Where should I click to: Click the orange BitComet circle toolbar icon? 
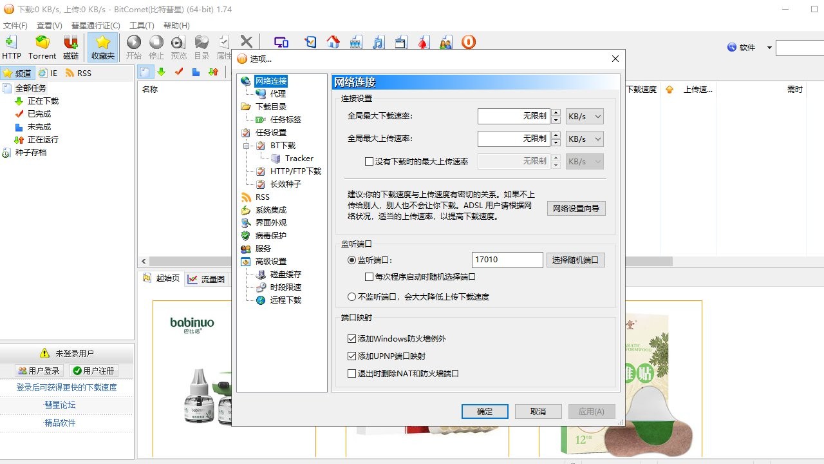(x=469, y=43)
